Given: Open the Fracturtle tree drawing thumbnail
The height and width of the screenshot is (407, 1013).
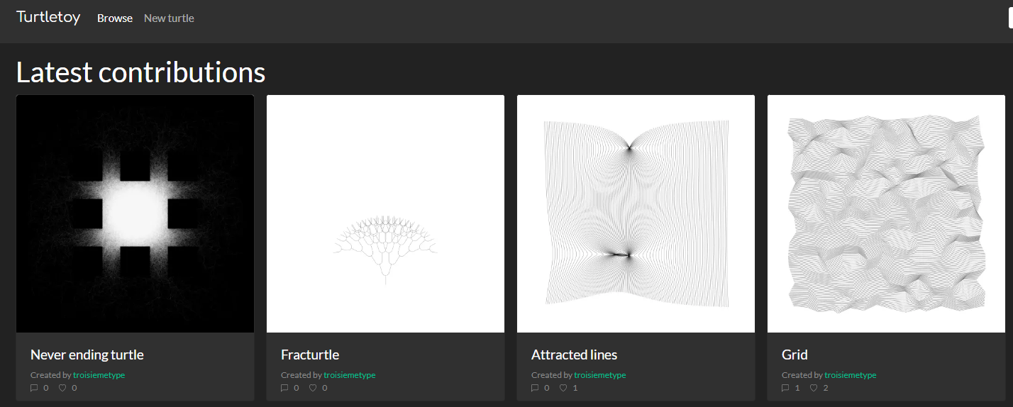Looking at the screenshot, I should click(385, 213).
